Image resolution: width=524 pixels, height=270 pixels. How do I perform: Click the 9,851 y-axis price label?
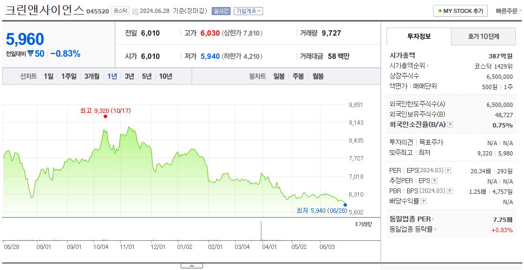(356, 105)
